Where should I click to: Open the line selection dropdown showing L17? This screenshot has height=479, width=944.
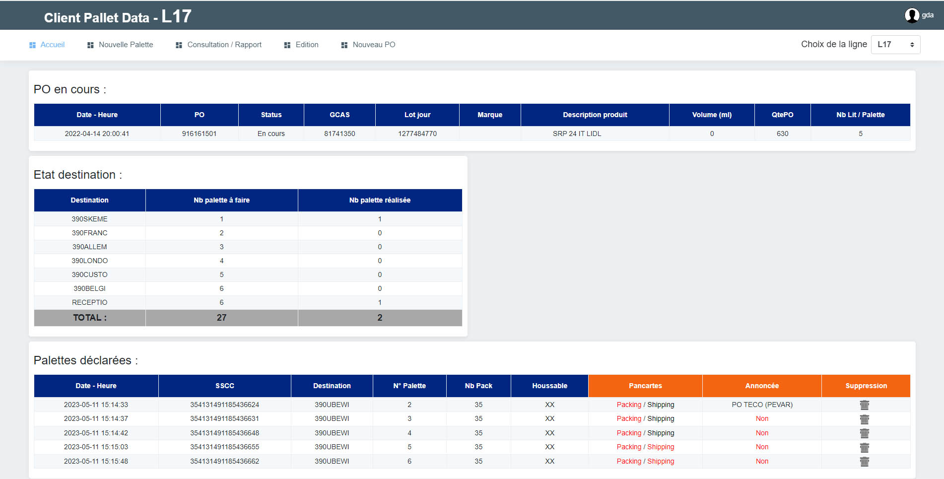click(895, 45)
